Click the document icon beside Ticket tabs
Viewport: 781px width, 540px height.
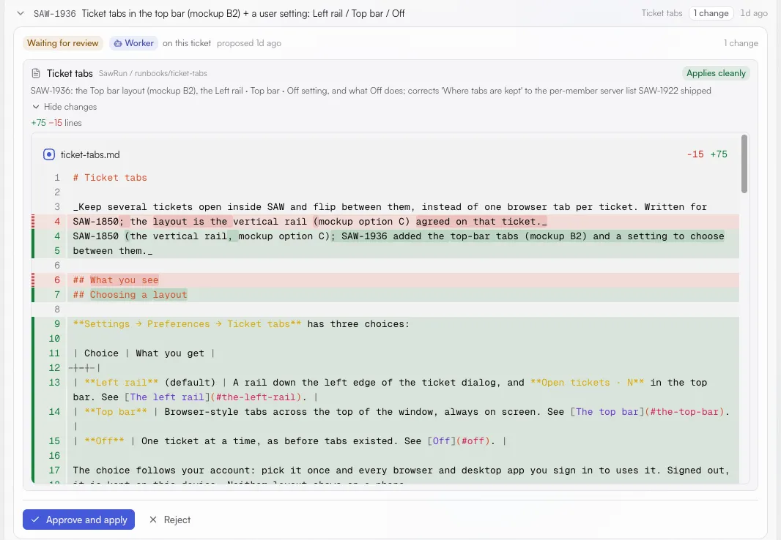point(36,74)
